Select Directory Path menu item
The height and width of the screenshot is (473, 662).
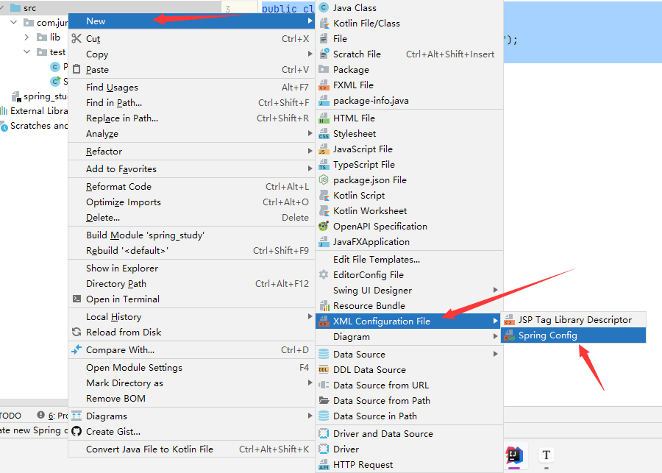point(191,284)
